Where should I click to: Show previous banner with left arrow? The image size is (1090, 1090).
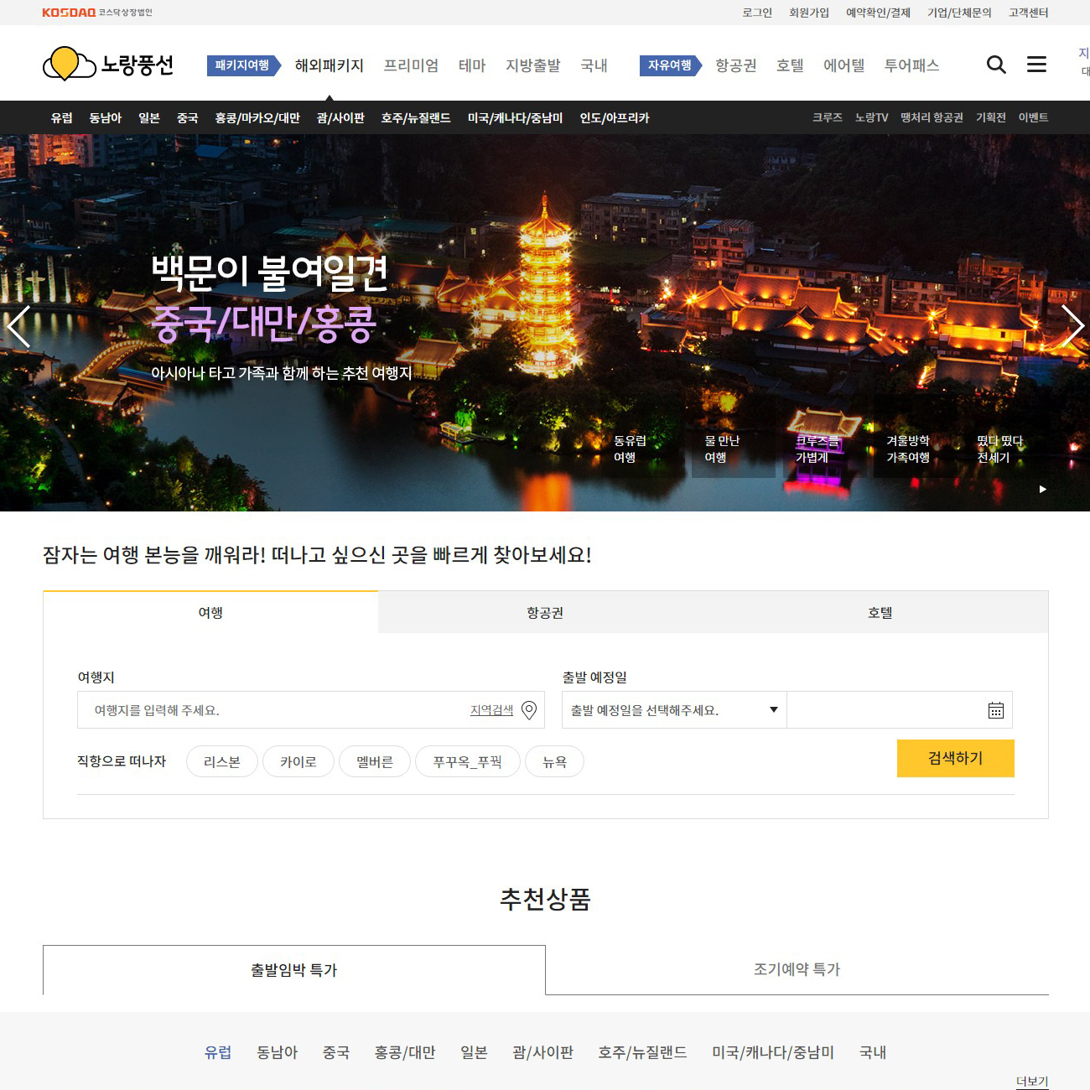(x=18, y=326)
